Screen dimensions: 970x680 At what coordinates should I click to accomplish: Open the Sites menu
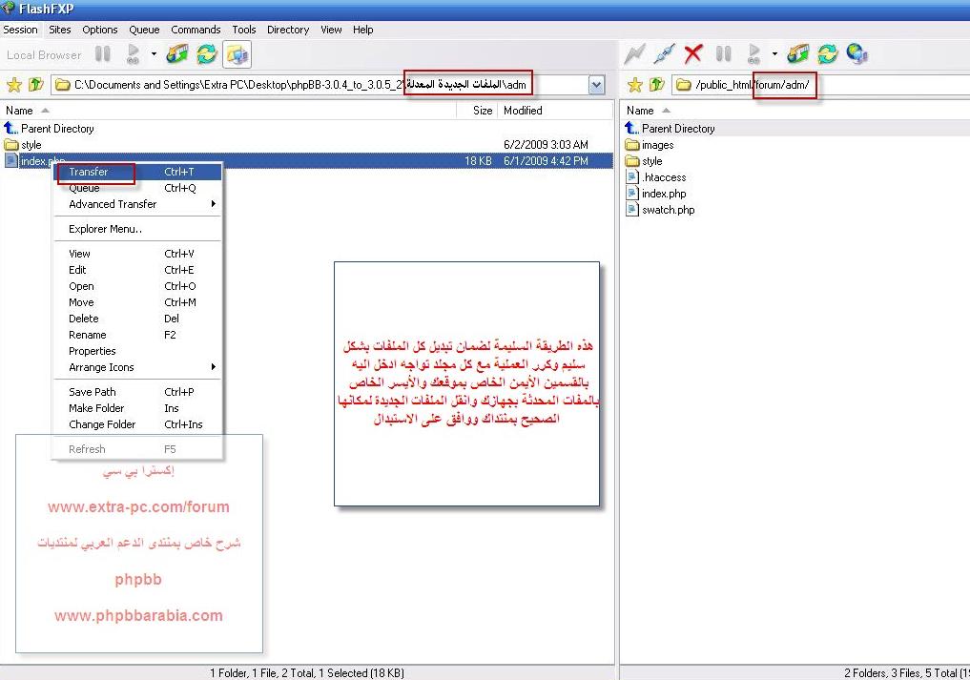(60, 30)
